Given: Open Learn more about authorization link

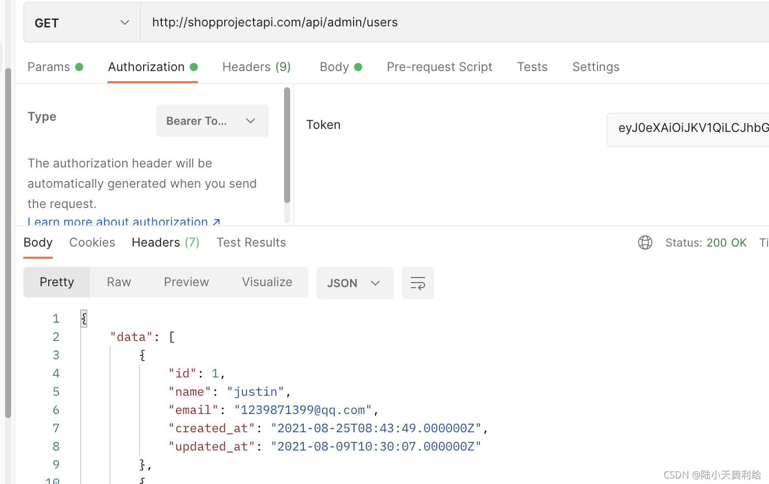Looking at the screenshot, I should click(124, 222).
